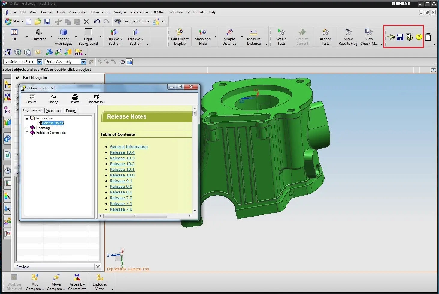Image resolution: width=439 pixels, height=294 pixels.
Task: Open eDrawings options gear icon
Action: point(409,37)
